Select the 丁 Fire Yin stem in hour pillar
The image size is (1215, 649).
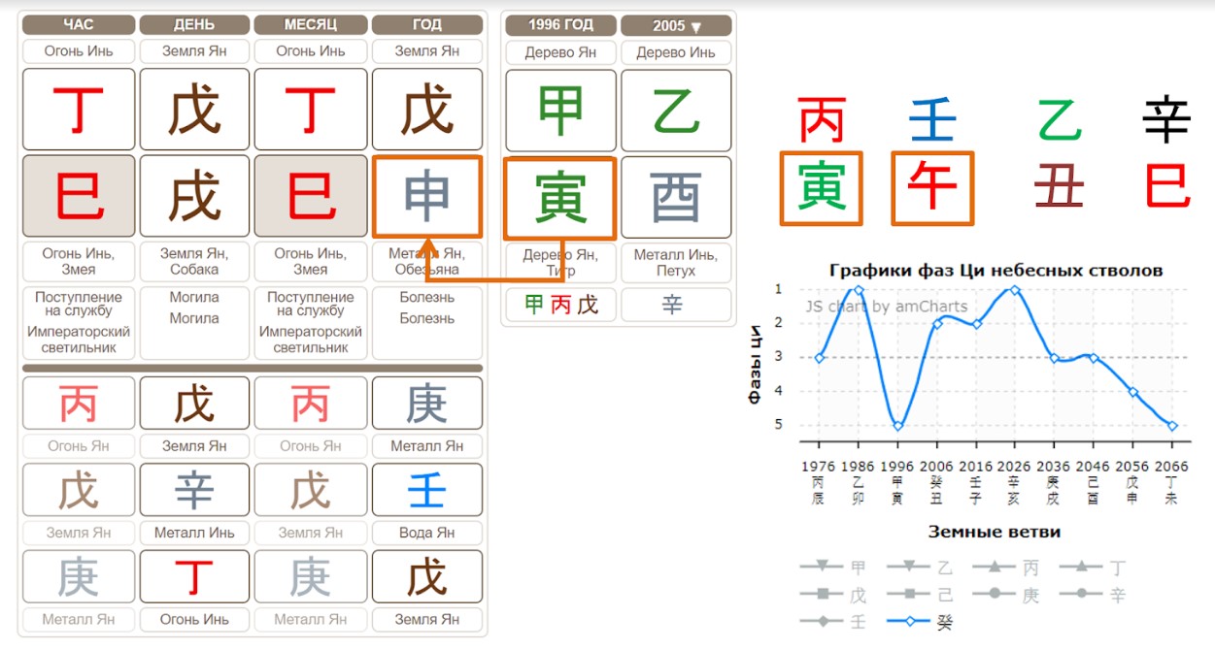78,110
